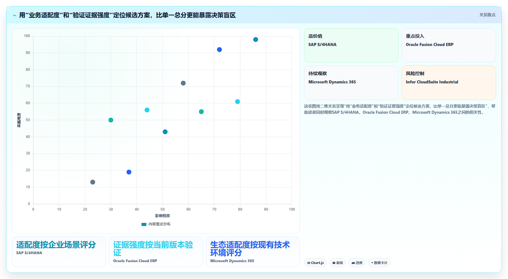Click the 进度 tag chip

click(x=357, y=263)
